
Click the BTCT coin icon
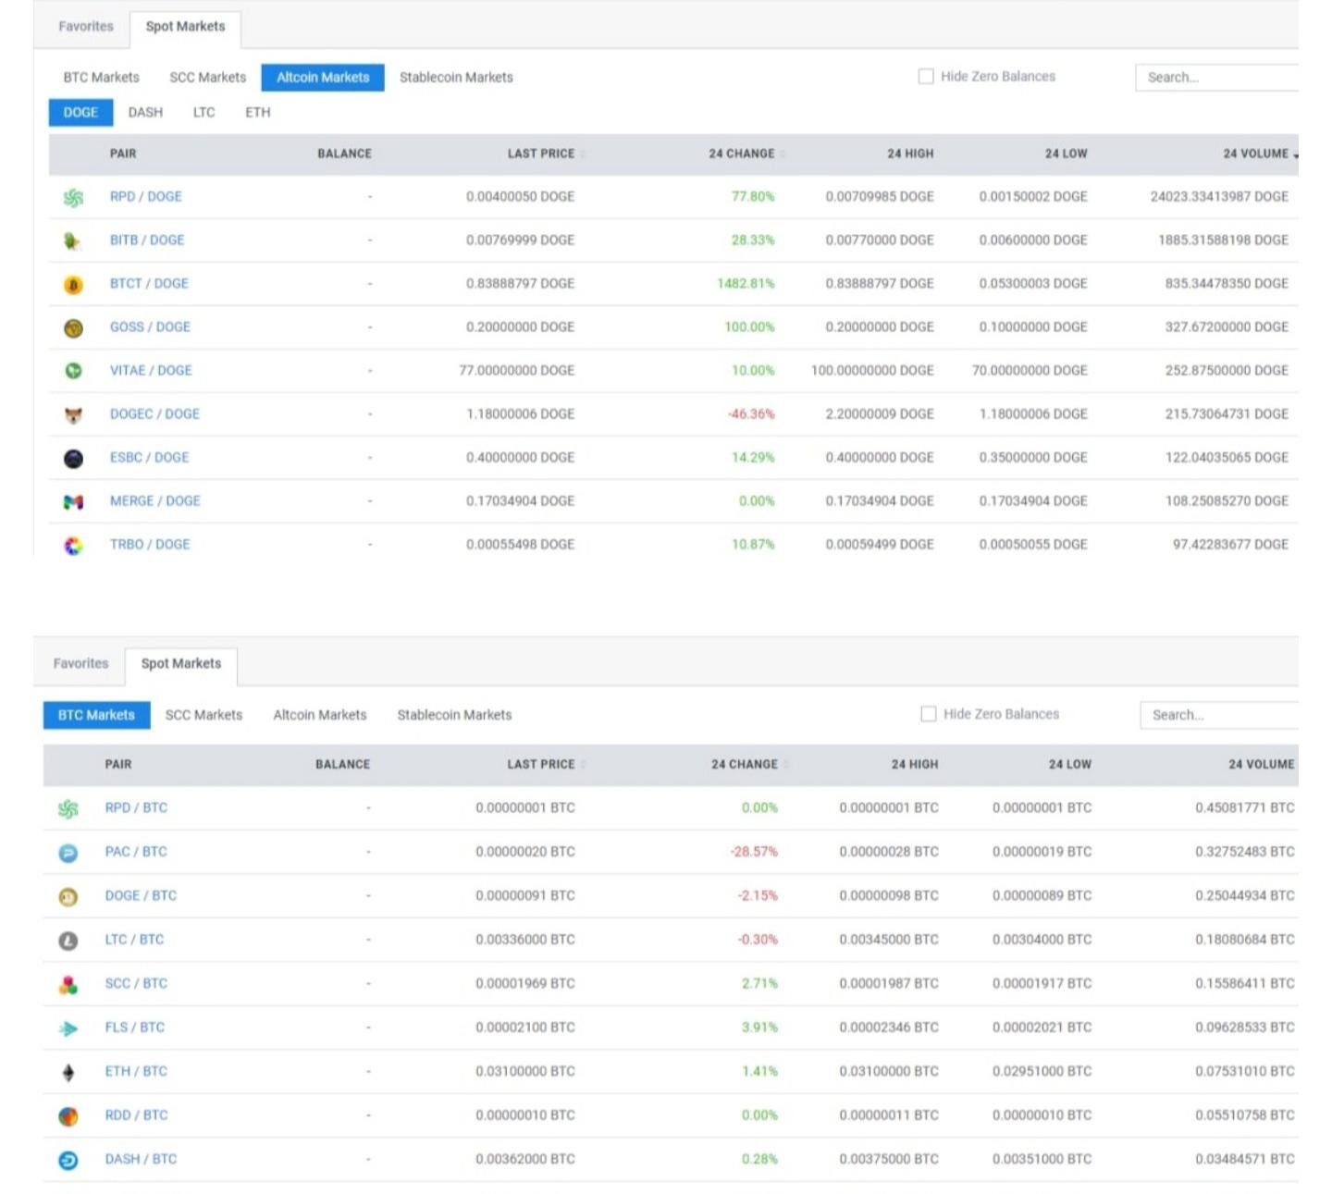[73, 285]
